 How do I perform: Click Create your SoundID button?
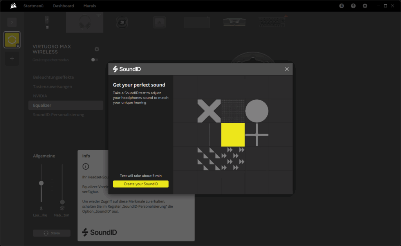click(x=141, y=184)
